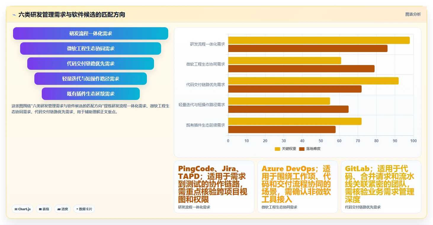Click the Chart.js tag chip

(x=23, y=209)
